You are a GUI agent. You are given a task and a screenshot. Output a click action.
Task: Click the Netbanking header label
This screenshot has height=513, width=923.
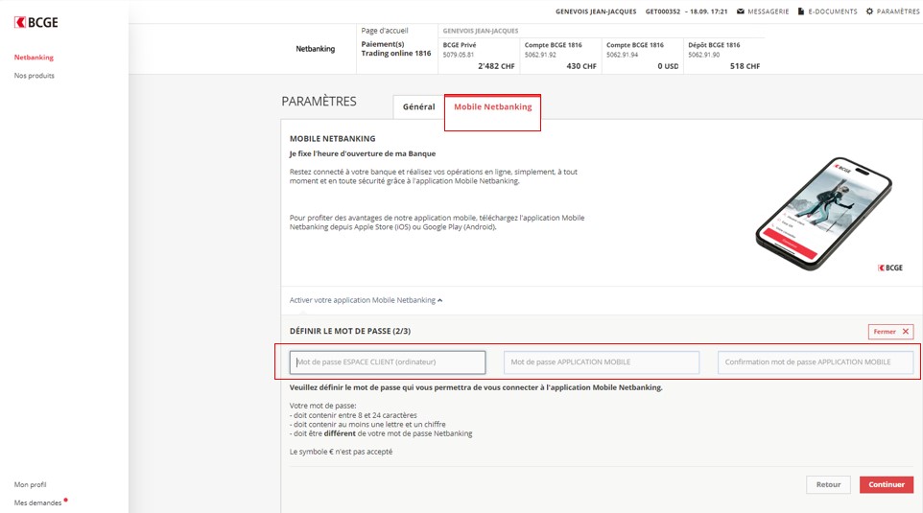[x=315, y=49]
